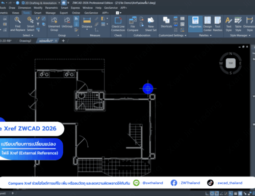Image resolution: width=255 pixels, height=196 pixels.
Task: Select the Distance measure tool
Action: click(87, 23)
